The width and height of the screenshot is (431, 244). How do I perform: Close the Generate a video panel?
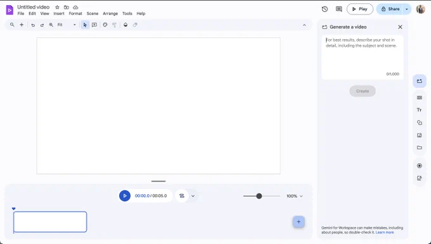pyautogui.click(x=400, y=27)
